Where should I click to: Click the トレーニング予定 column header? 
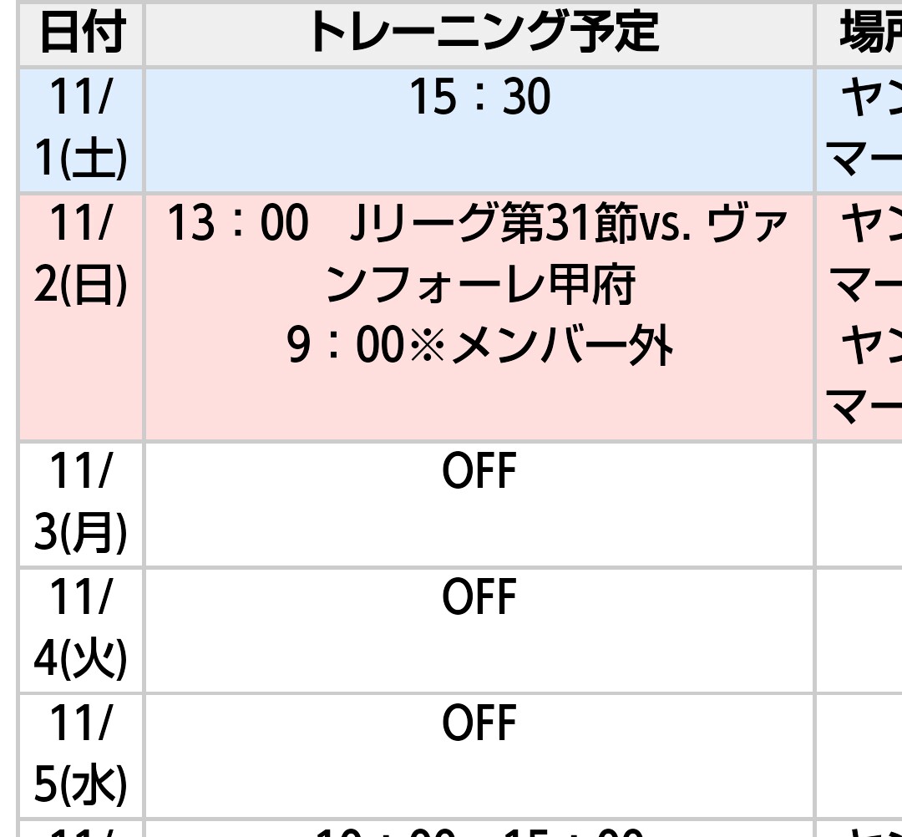(479, 33)
